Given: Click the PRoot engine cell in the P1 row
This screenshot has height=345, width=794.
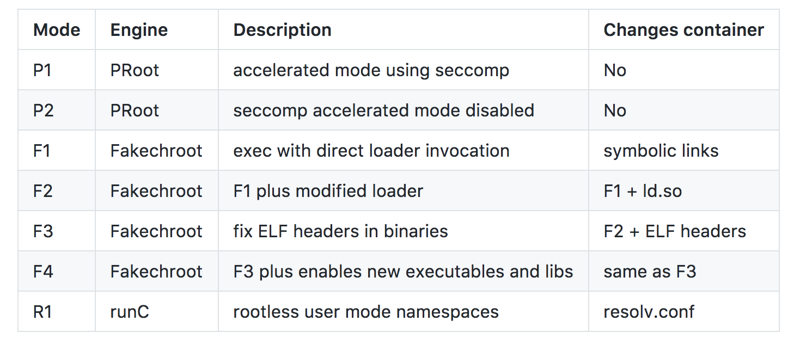Looking at the screenshot, I should [x=135, y=70].
